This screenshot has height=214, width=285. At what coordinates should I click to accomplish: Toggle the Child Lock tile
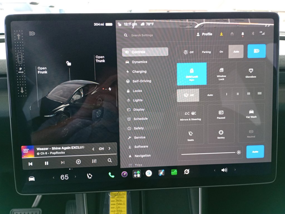(x=192, y=74)
